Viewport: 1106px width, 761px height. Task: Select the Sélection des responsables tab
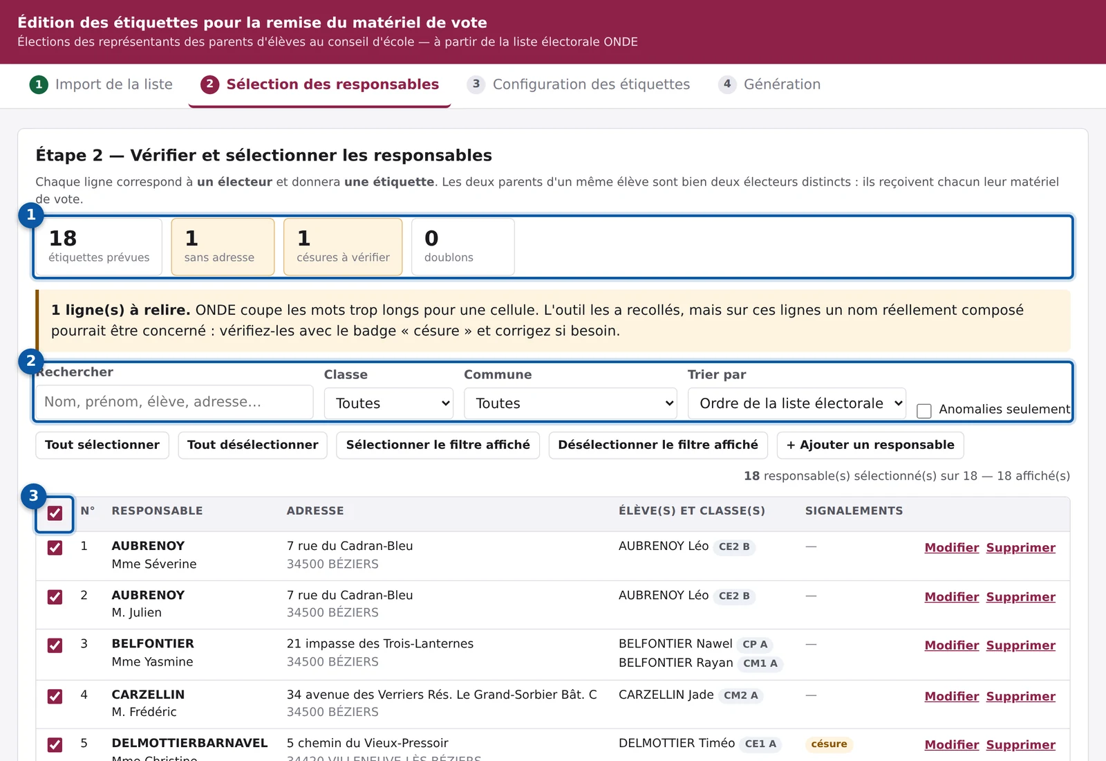(319, 84)
